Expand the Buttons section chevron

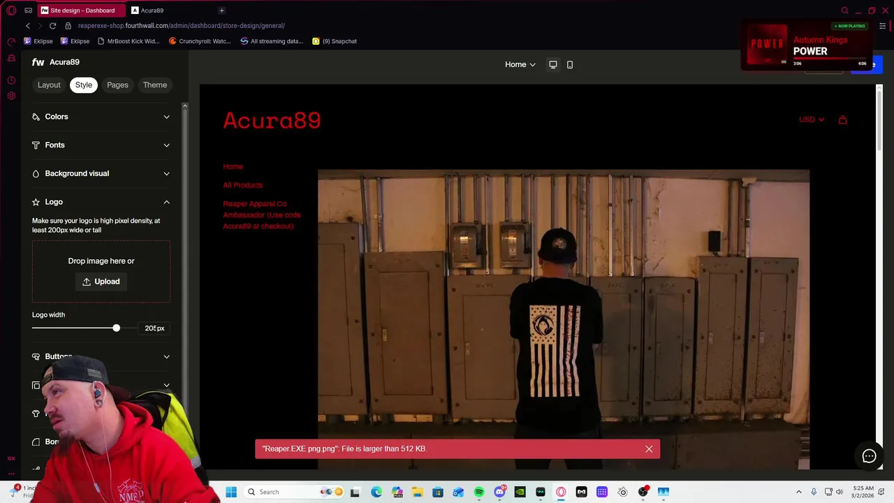pyautogui.click(x=166, y=357)
